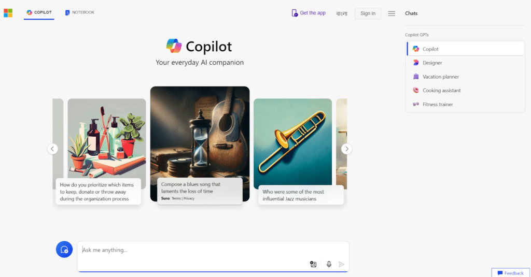Click prompt about prioritizing items to keep
The height and width of the screenshot is (277, 531).
(98, 192)
